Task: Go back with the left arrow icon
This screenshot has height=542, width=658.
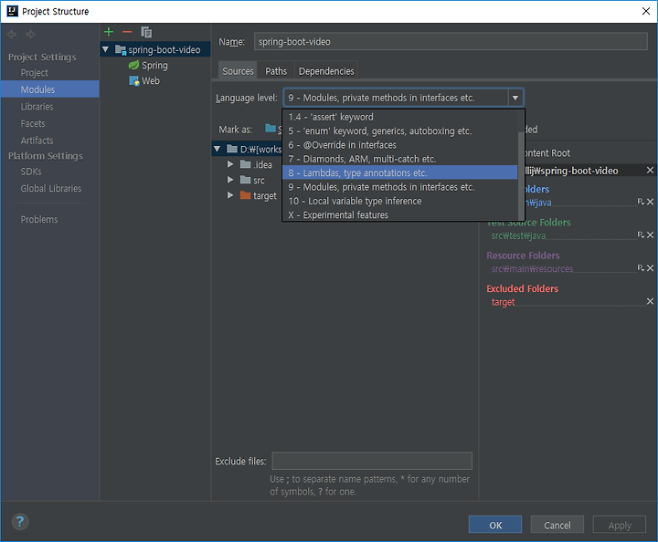Action: tap(12, 35)
